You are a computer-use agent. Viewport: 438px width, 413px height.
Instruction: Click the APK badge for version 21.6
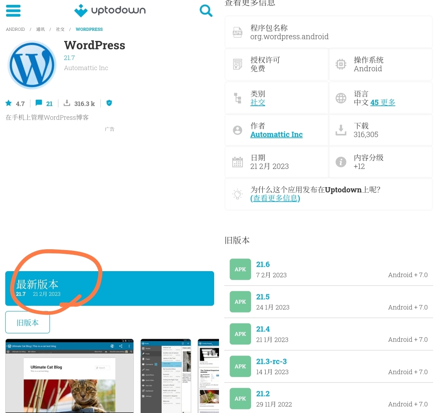coord(240,269)
